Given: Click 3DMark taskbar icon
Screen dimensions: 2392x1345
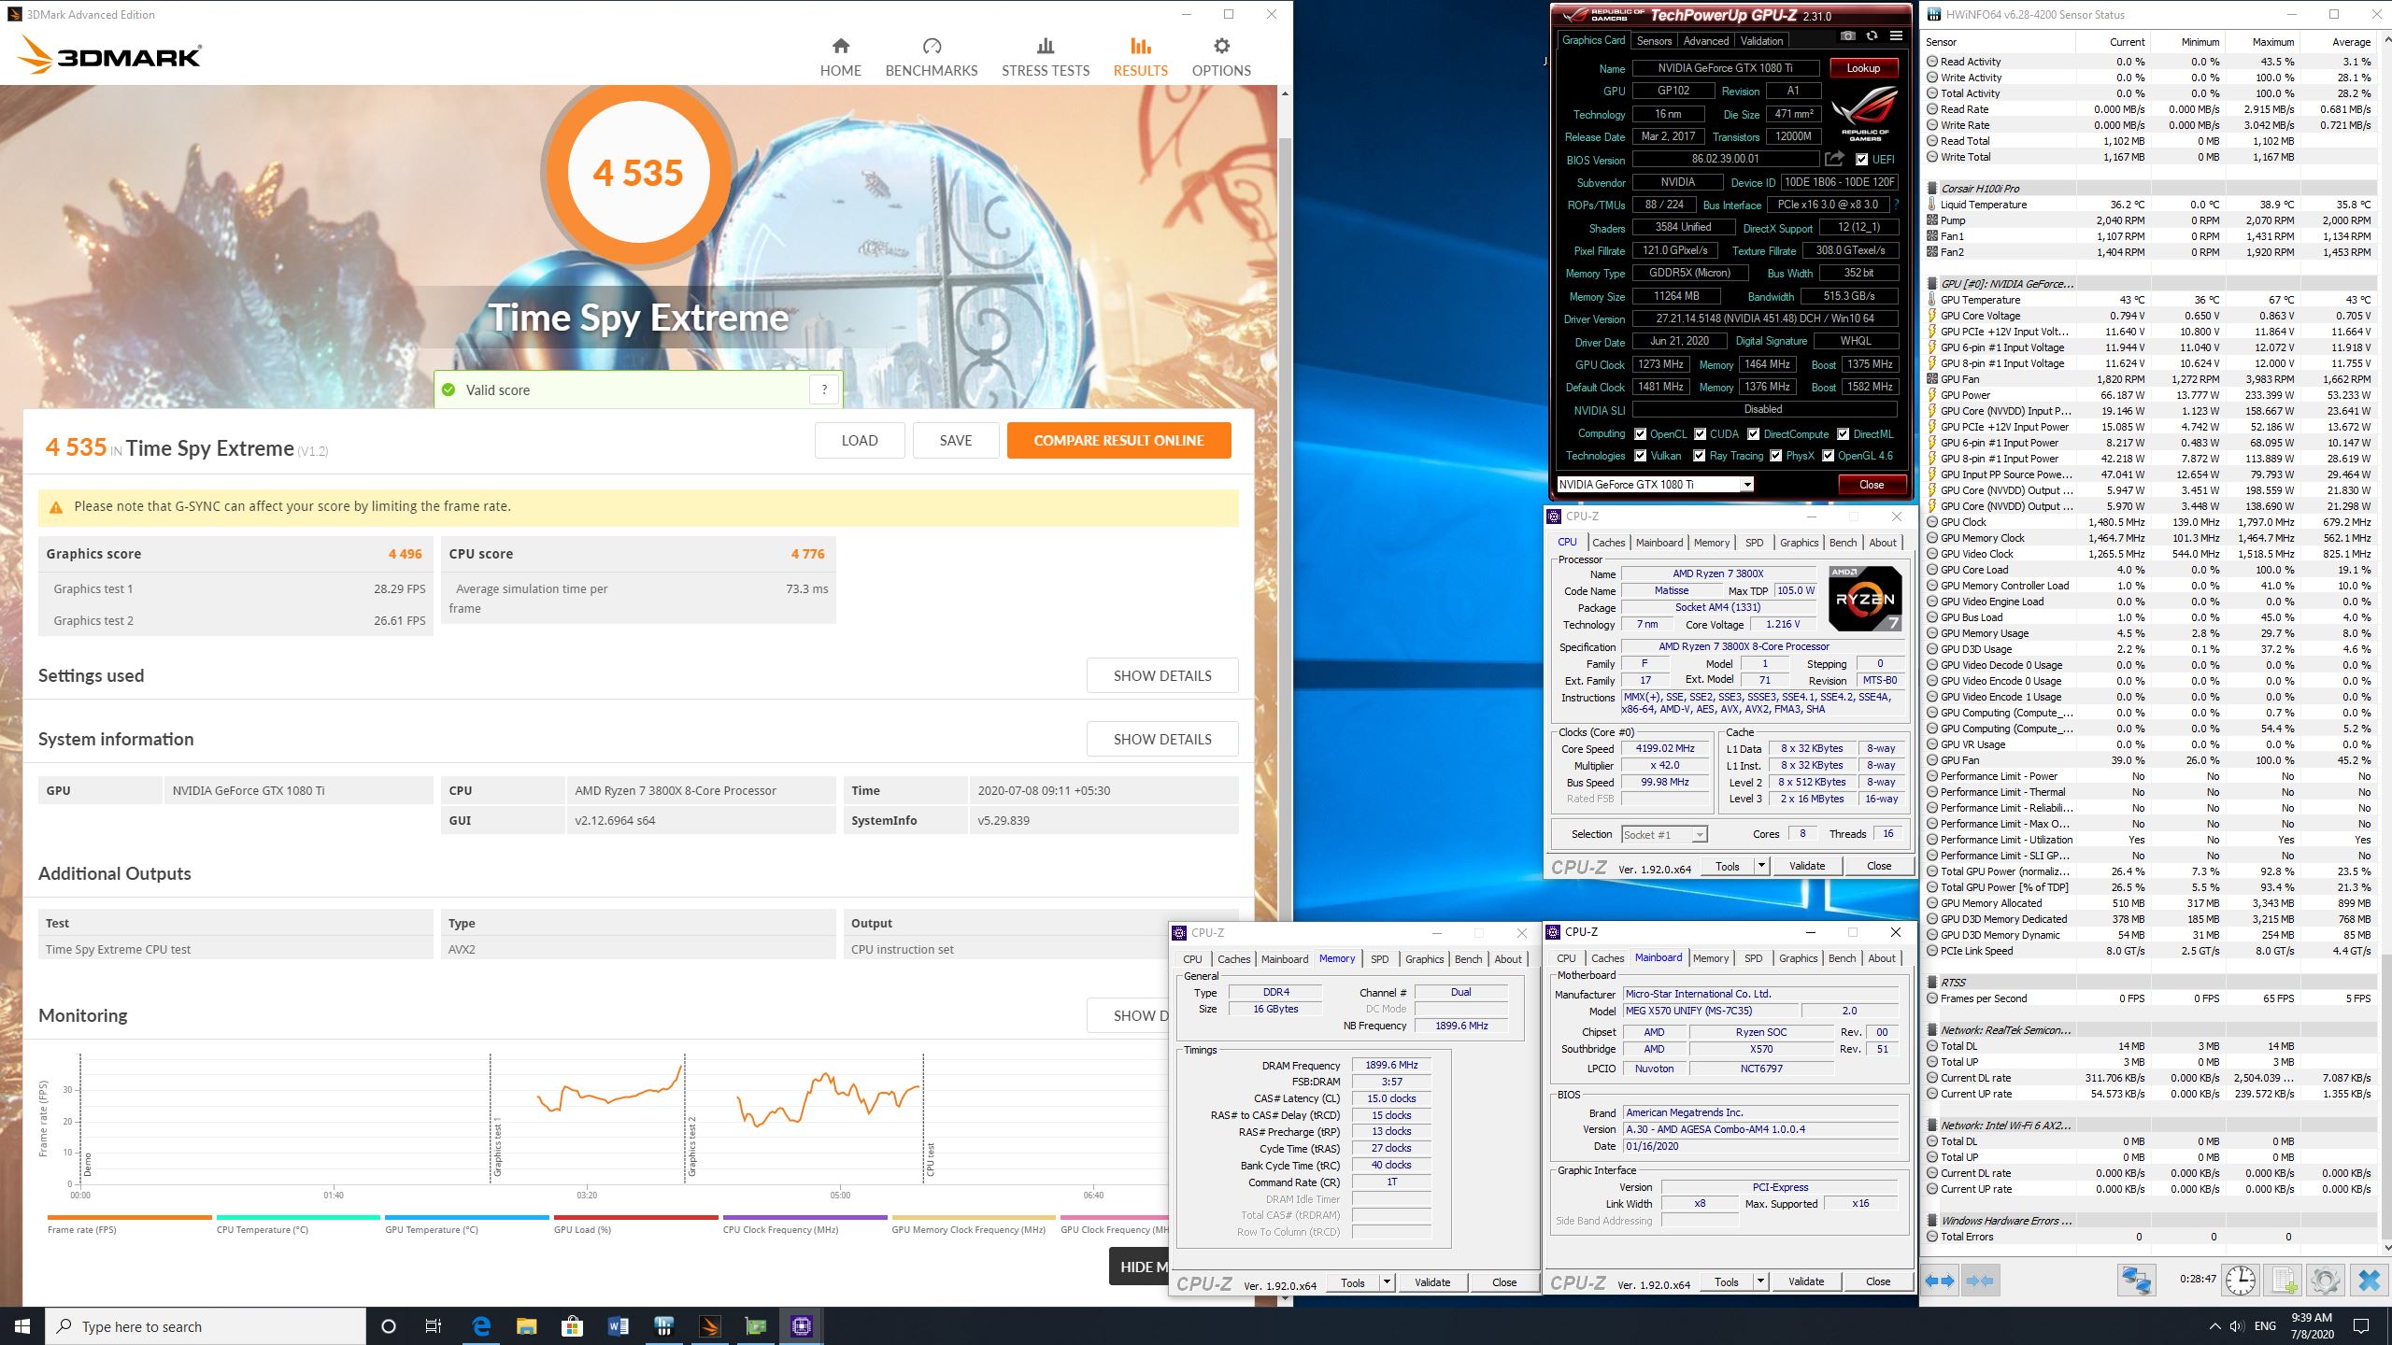Looking at the screenshot, I should [709, 1326].
